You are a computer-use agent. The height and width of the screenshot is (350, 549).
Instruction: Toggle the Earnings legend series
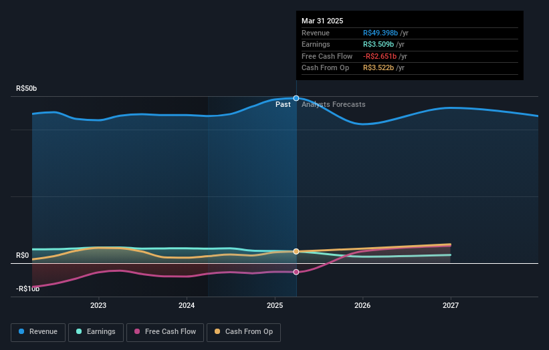tap(96, 332)
